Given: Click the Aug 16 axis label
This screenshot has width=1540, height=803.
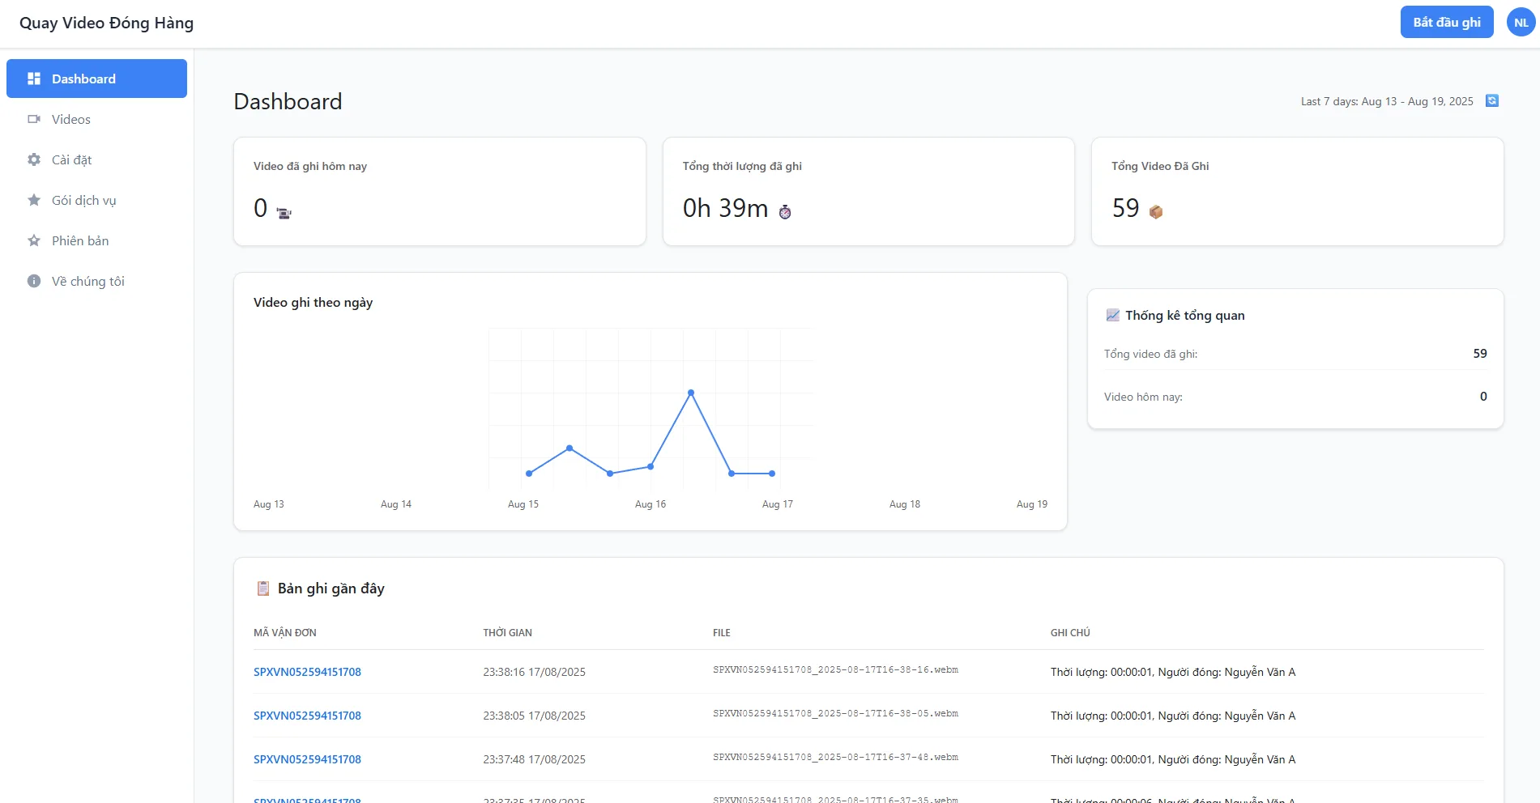Looking at the screenshot, I should click(x=651, y=504).
